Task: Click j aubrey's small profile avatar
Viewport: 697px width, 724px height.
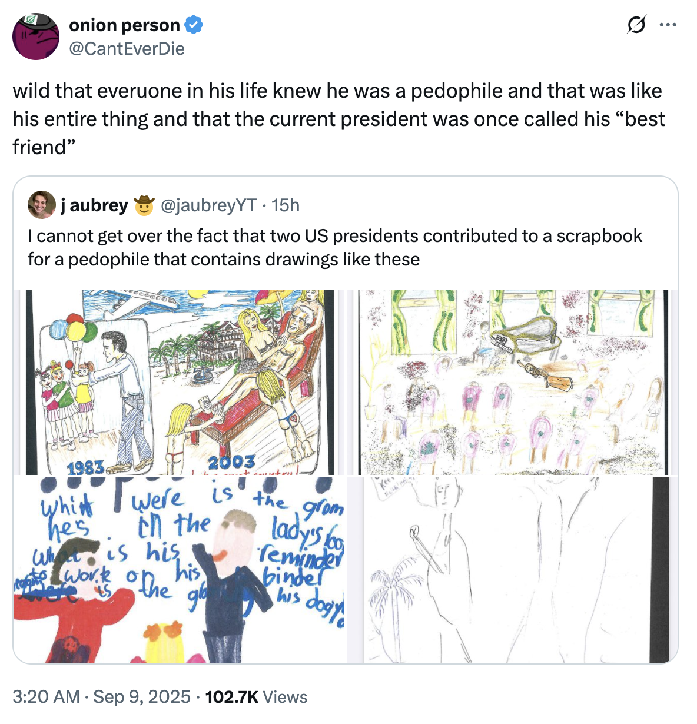Action: click(41, 205)
